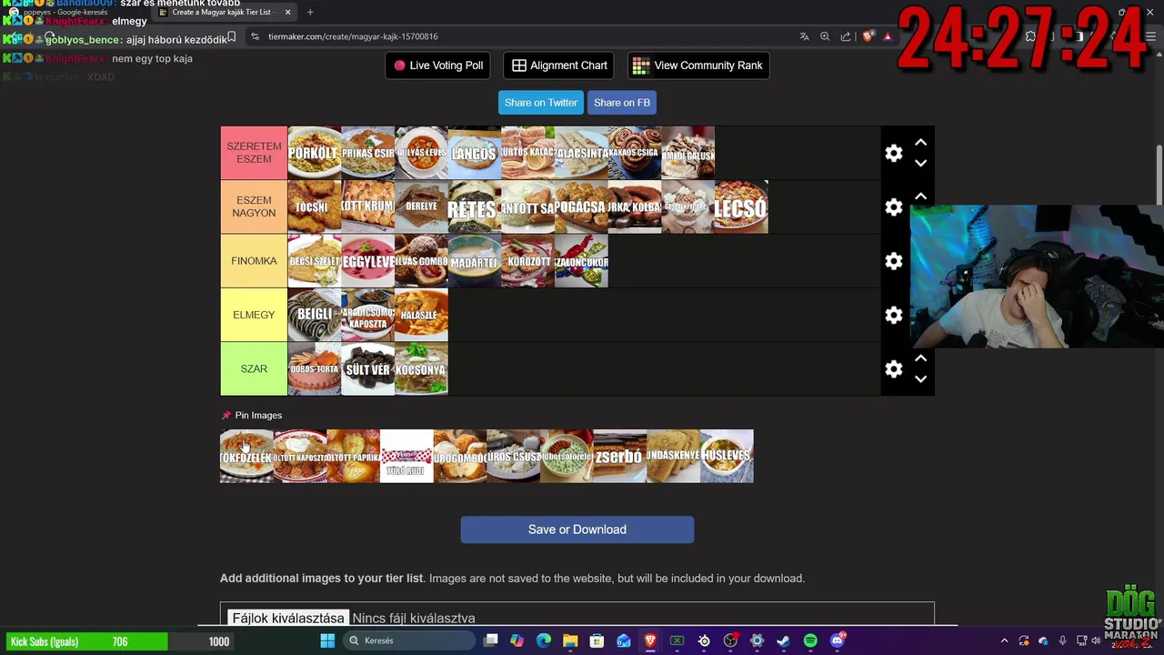Click the Windows taskbar Keresés search box
The height and width of the screenshot is (655, 1164).
click(x=409, y=640)
